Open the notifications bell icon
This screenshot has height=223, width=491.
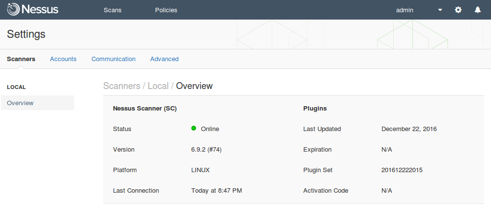pos(477,10)
